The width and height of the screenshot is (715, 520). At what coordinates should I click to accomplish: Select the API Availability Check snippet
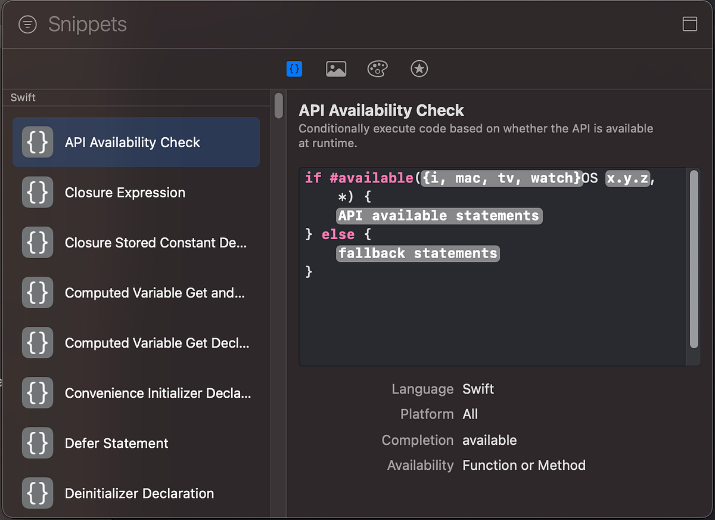pyautogui.click(x=136, y=142)
